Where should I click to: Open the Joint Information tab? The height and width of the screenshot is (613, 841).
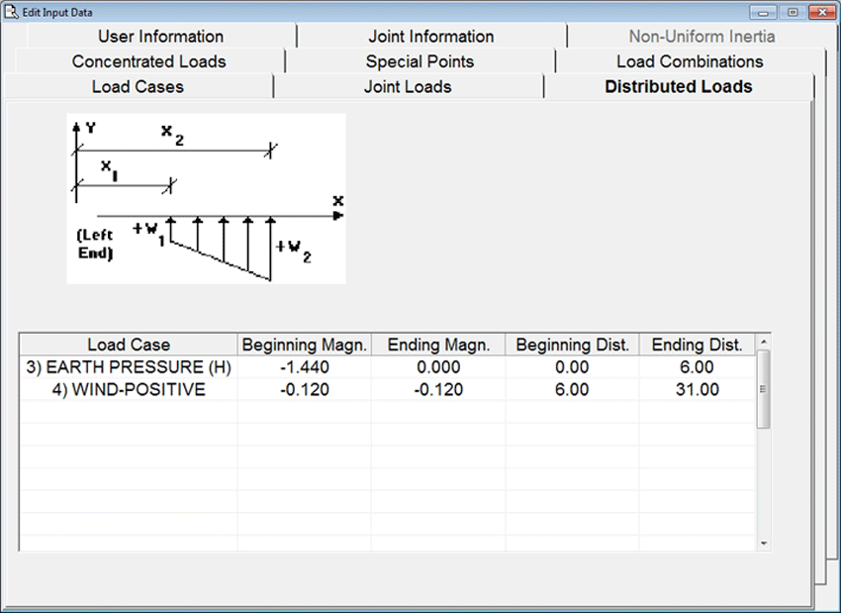pos(430,37)
